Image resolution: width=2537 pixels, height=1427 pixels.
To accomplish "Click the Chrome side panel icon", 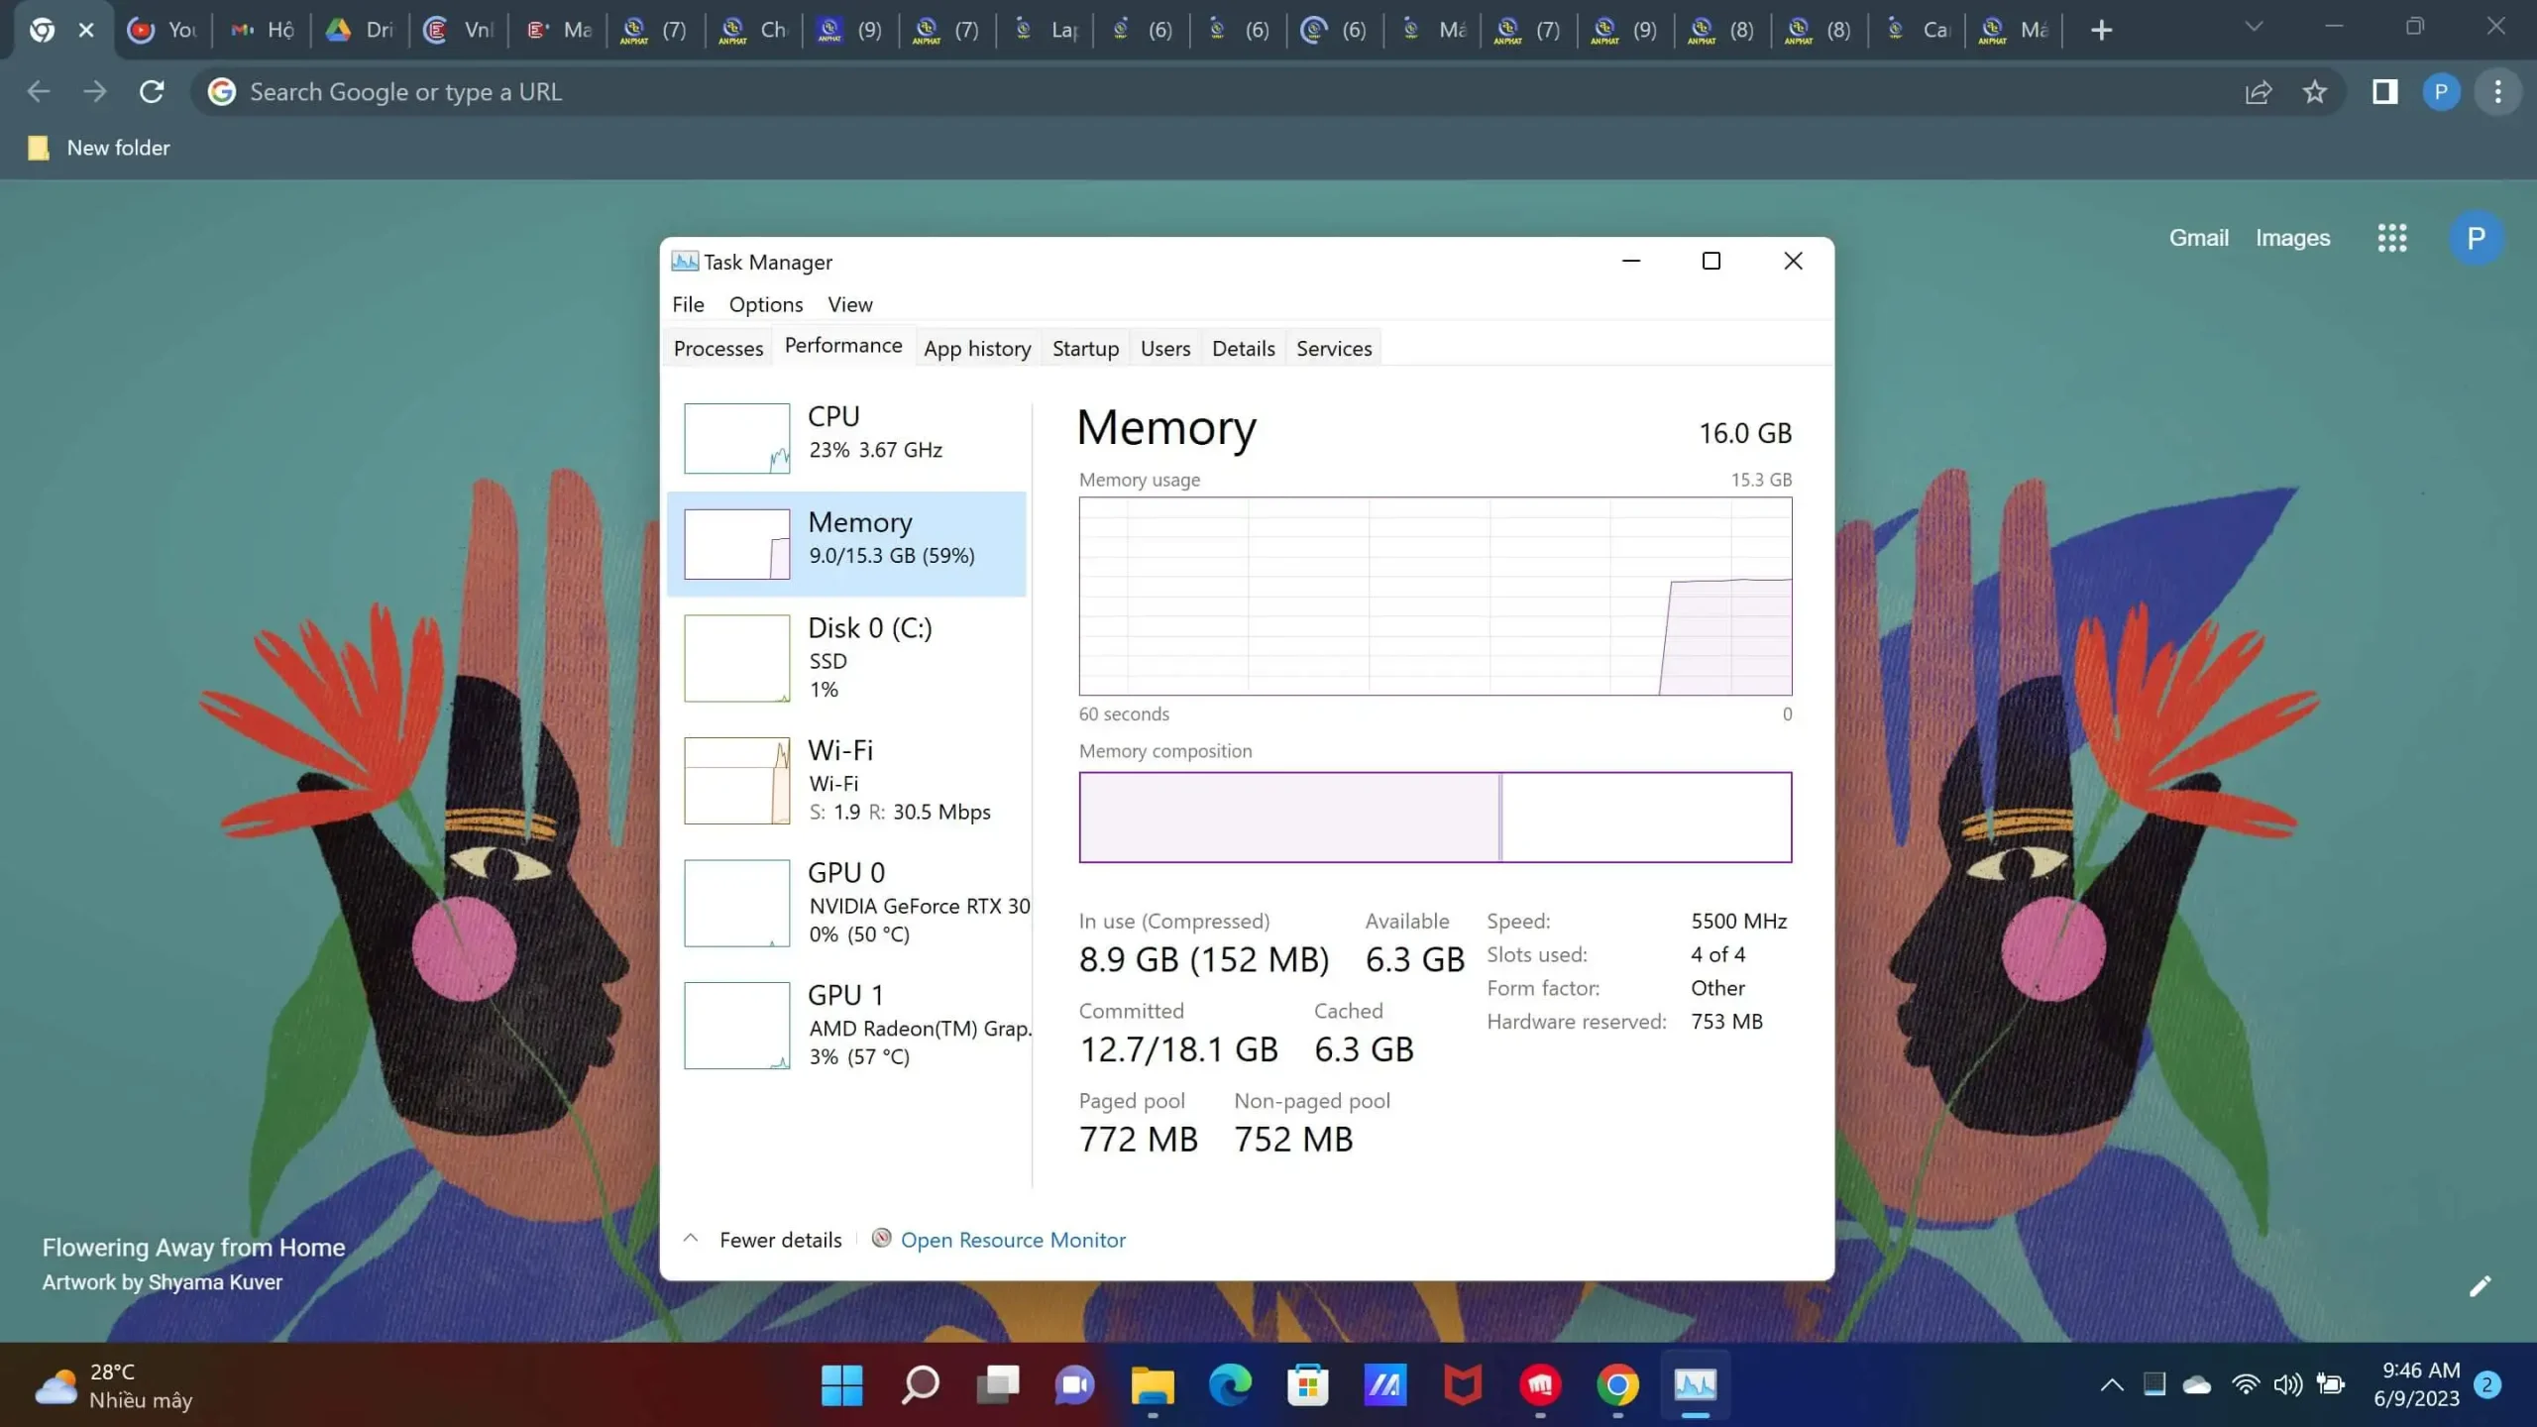I will pyautogui.click(x=2384, y=92).
